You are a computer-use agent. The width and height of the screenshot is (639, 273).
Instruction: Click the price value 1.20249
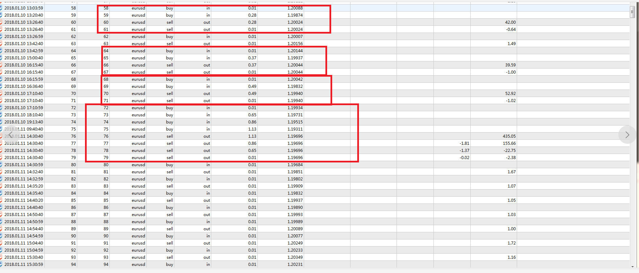click(295, 243)
